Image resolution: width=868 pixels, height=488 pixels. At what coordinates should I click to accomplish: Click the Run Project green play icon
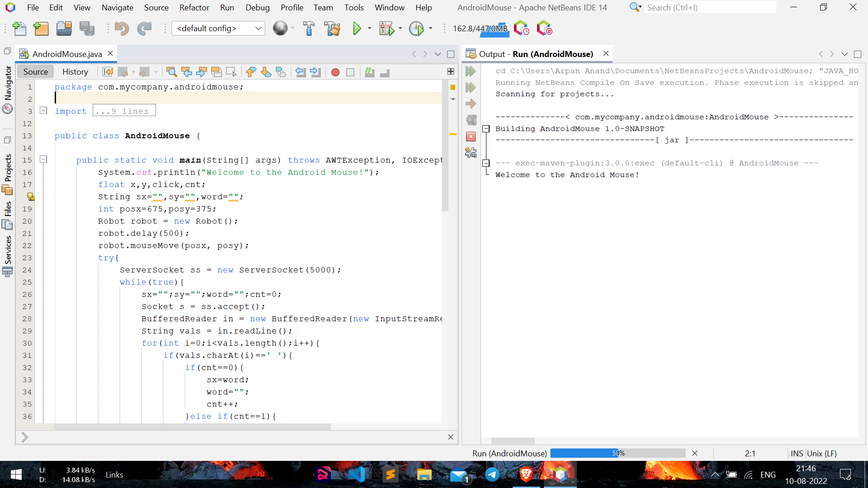coord(357,28)
